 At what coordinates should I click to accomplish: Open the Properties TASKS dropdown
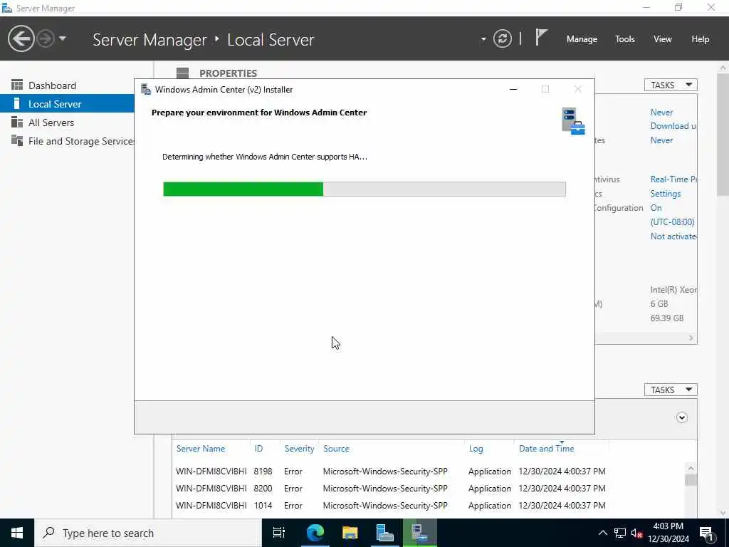coord(671,85)
